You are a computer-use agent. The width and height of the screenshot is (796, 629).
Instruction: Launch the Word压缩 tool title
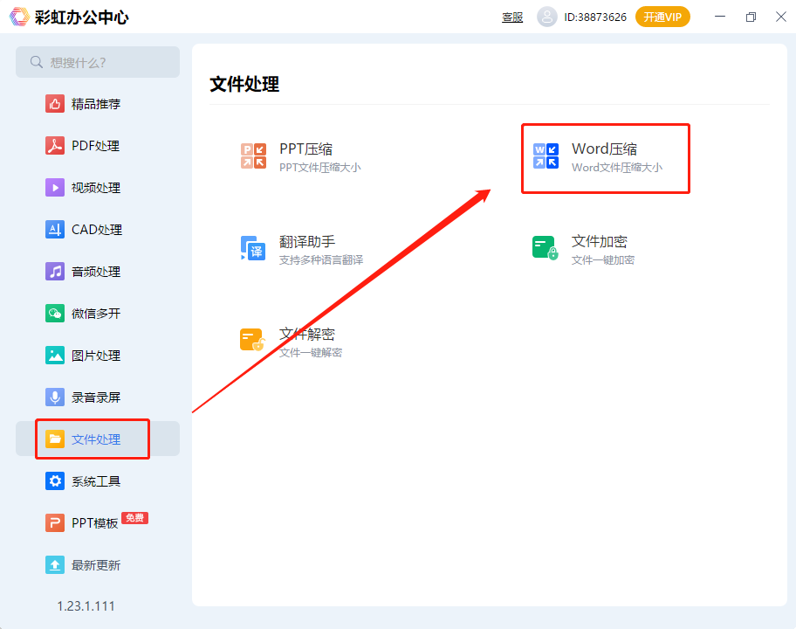pyautogui.click(x=604, y=149)
